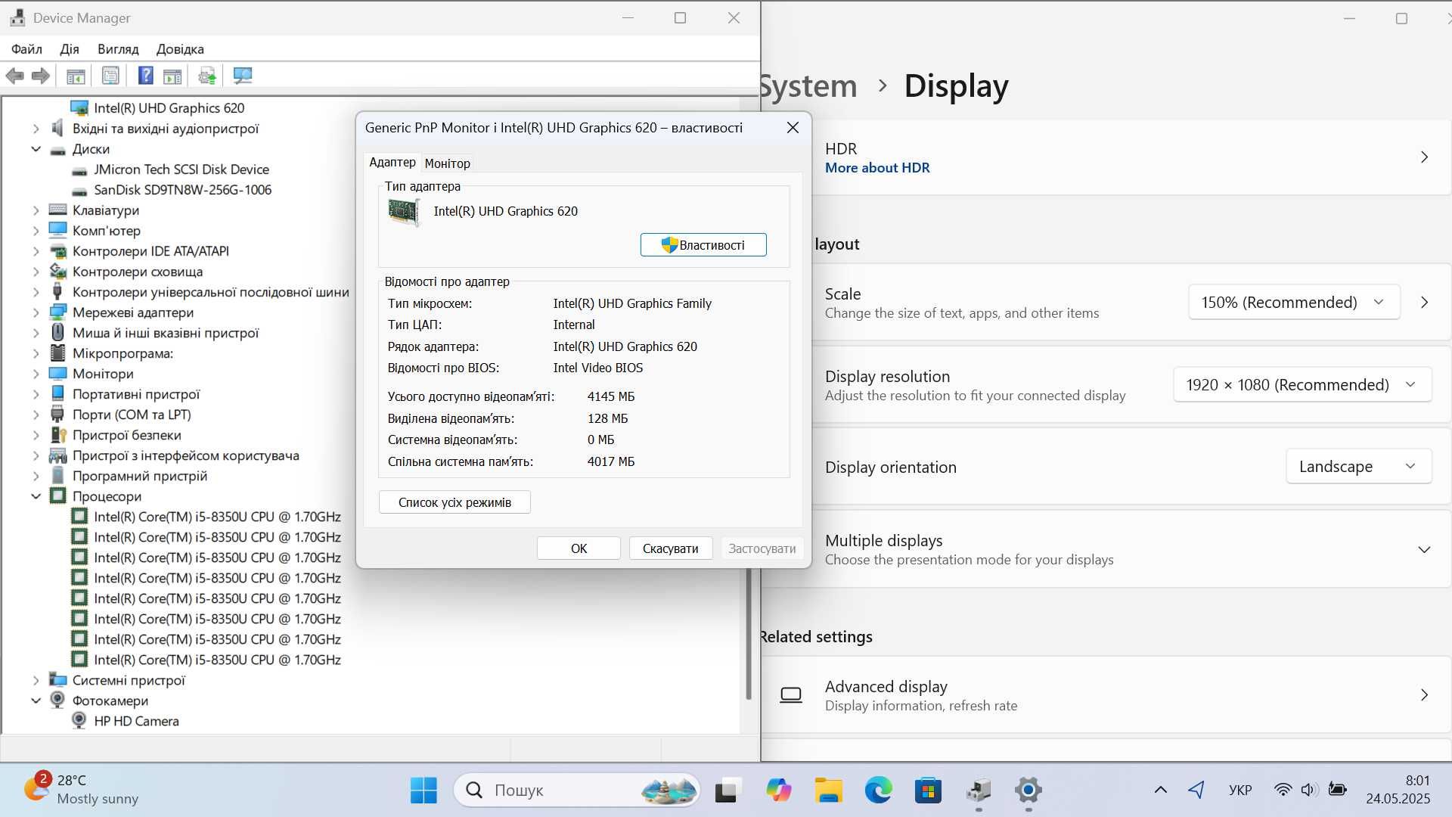The height and width of the screenshot is (817, 1452).
Task: Expand the Монітори tree node
Action: (36, 374)
